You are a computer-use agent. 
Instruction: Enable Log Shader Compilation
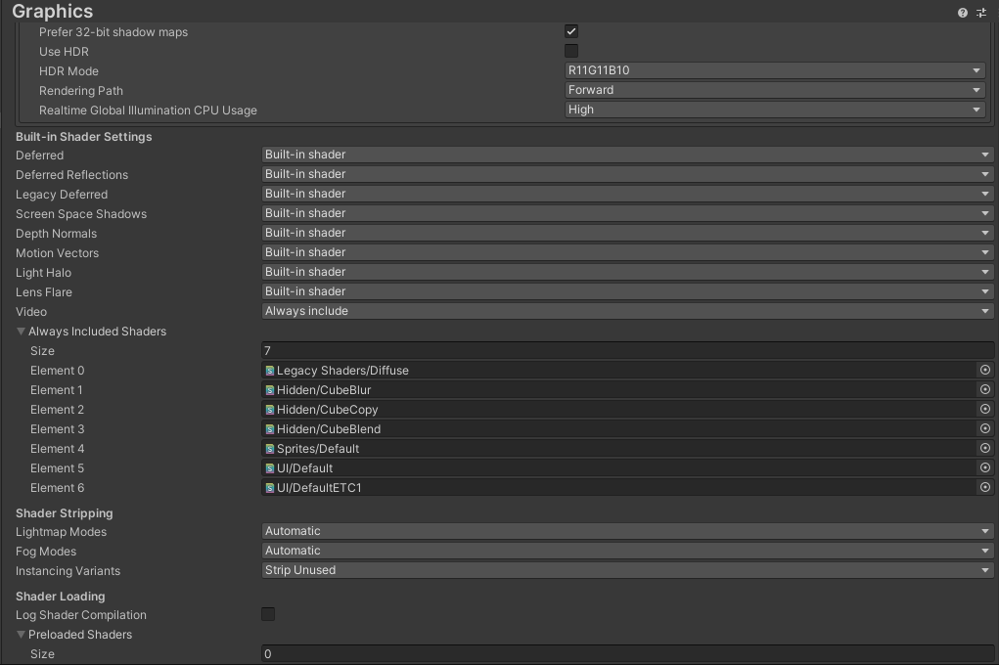tap(268, 614)
